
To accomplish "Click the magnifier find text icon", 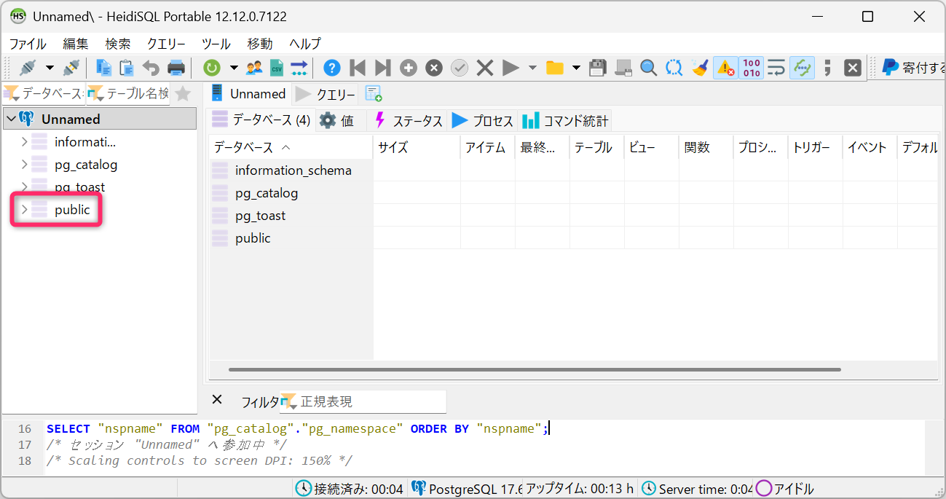I will 648,68.
